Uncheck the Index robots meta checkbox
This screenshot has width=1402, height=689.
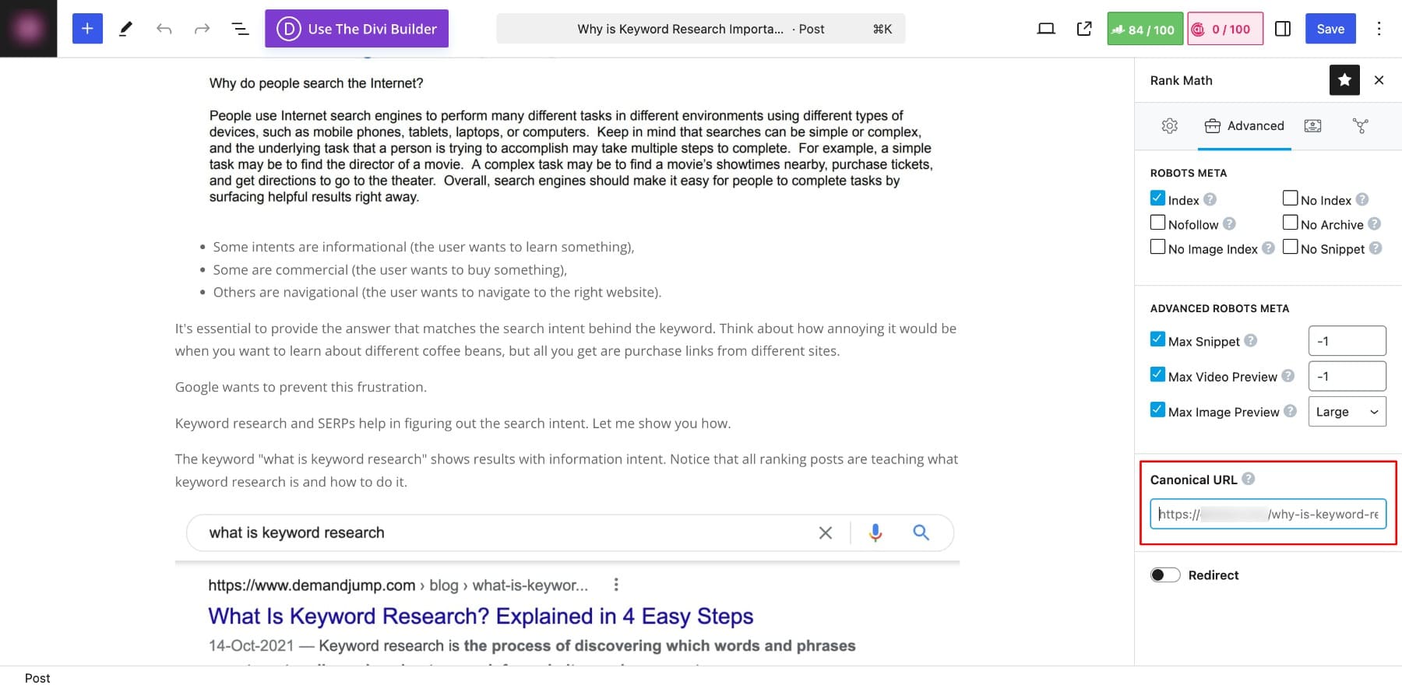point(1157,199)
